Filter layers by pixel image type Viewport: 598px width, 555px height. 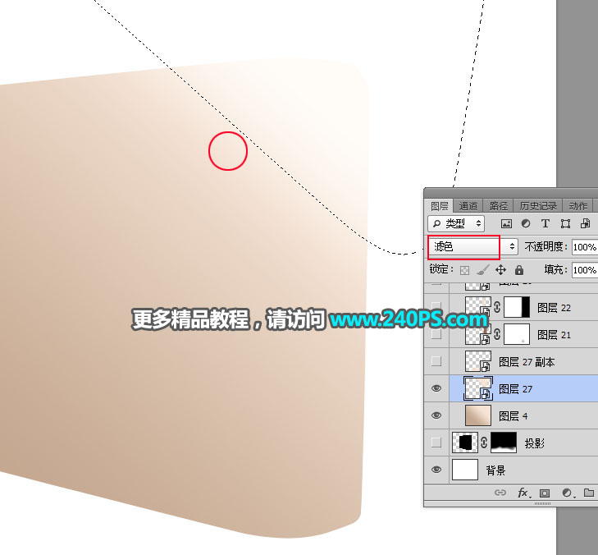(x=506, y=223)
